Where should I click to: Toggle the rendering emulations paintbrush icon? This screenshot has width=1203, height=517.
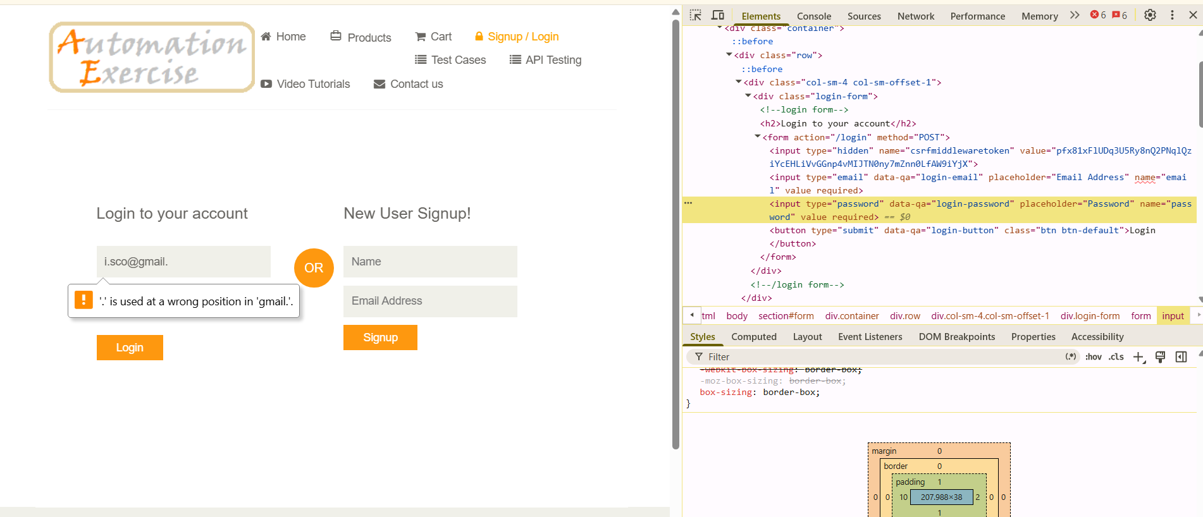(1160, 357)
